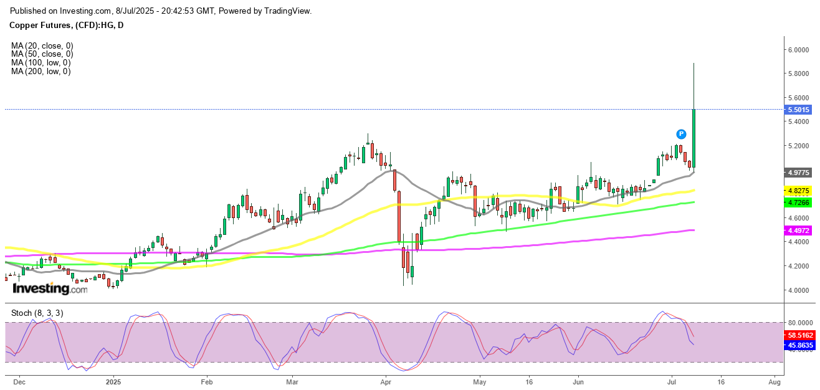Click the blue 45.8635 stochastic value tag
The height and width of the screenshot is (390, 820).
point(799,345)
